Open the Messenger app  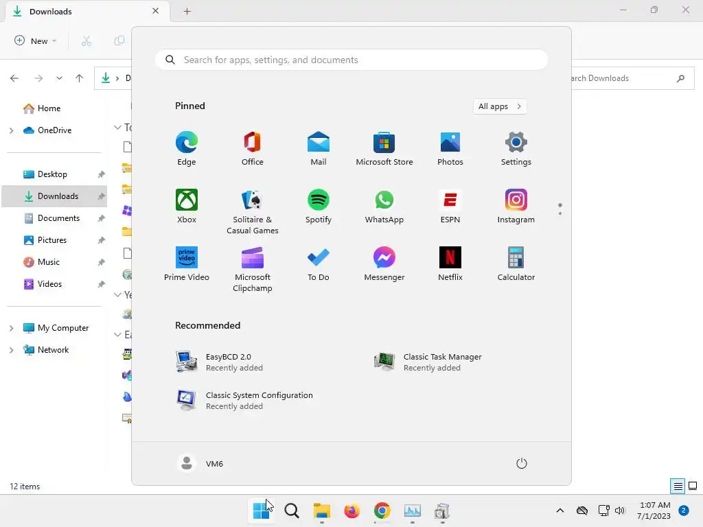[x=384, y=263]
